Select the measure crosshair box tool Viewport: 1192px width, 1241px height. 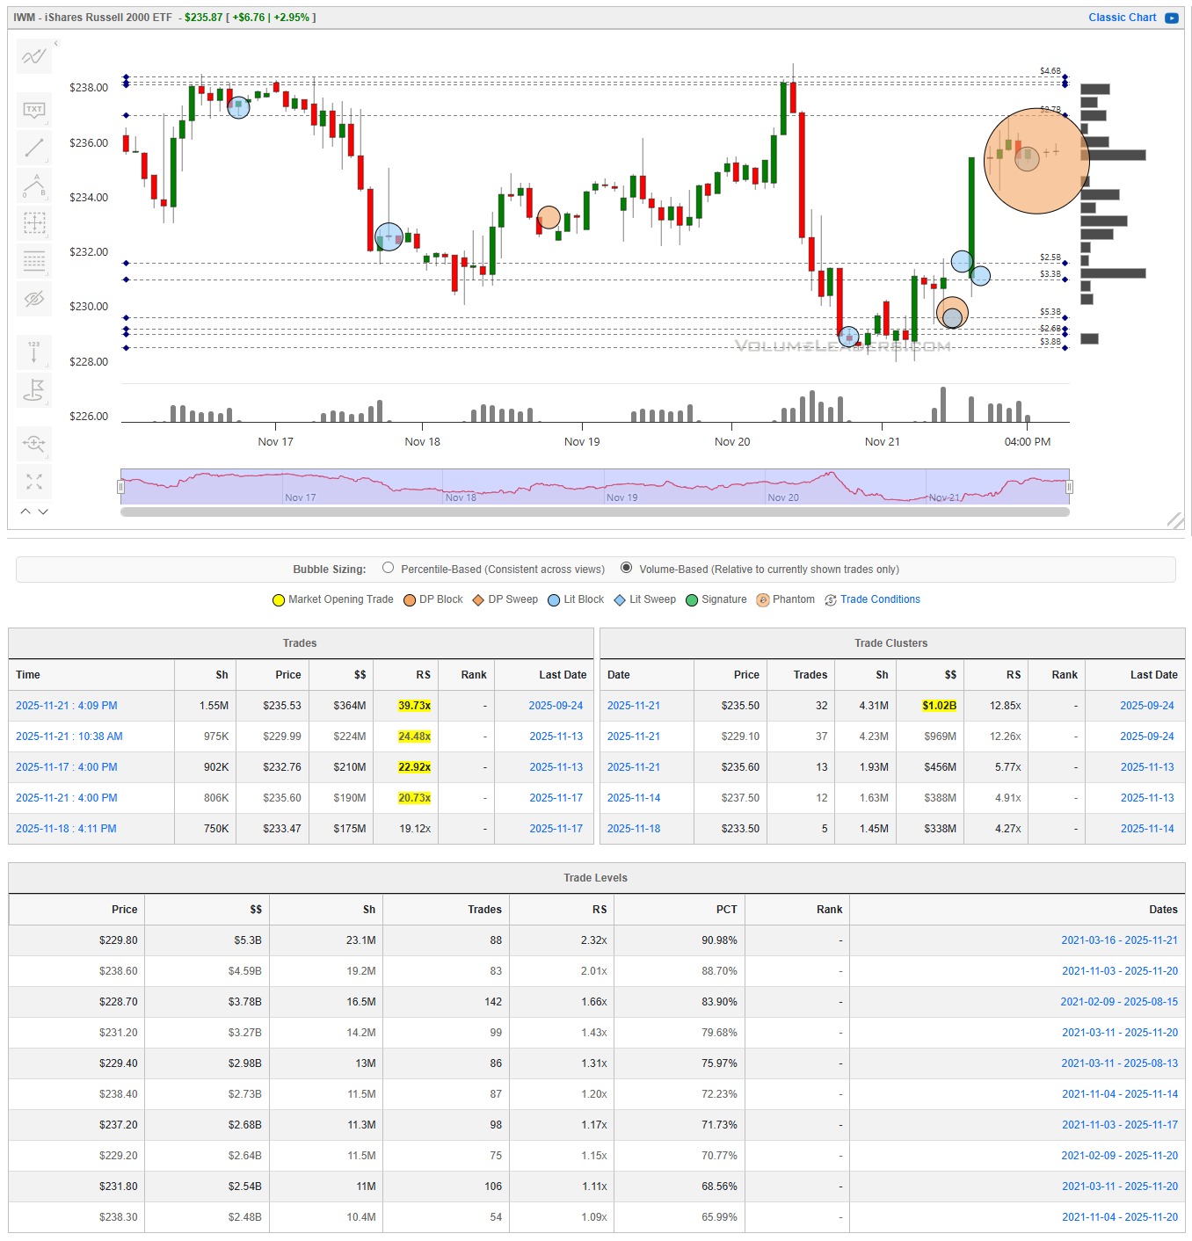click(x=34, y=223)
